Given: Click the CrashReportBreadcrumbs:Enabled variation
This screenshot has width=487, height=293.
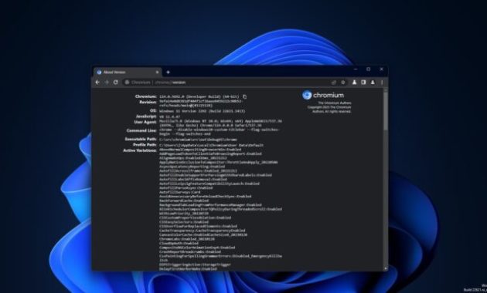Looking at the screenshot, I should click(x=190, y=252).
